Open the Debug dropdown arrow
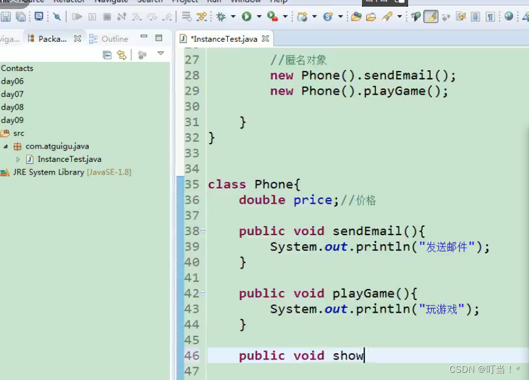529x380 pixels. pyautogui.click(x=233, y=16)
